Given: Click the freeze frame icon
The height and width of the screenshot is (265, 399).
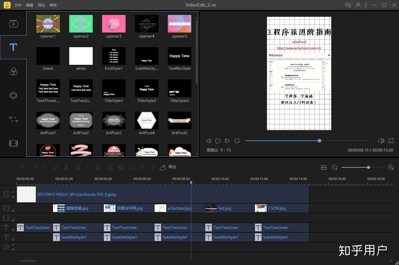Looking at the screenshot, I should pos(132,167).
